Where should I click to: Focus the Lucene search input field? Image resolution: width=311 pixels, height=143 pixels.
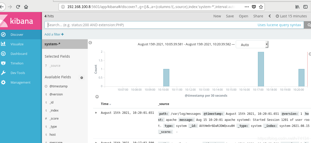(151, 25)
